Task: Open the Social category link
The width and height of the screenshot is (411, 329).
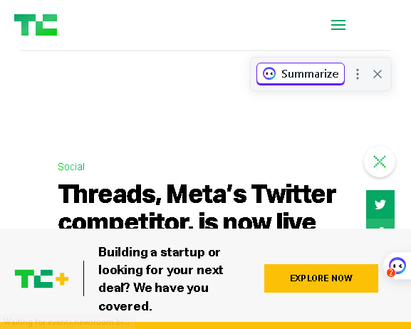Action: (71, 167)
